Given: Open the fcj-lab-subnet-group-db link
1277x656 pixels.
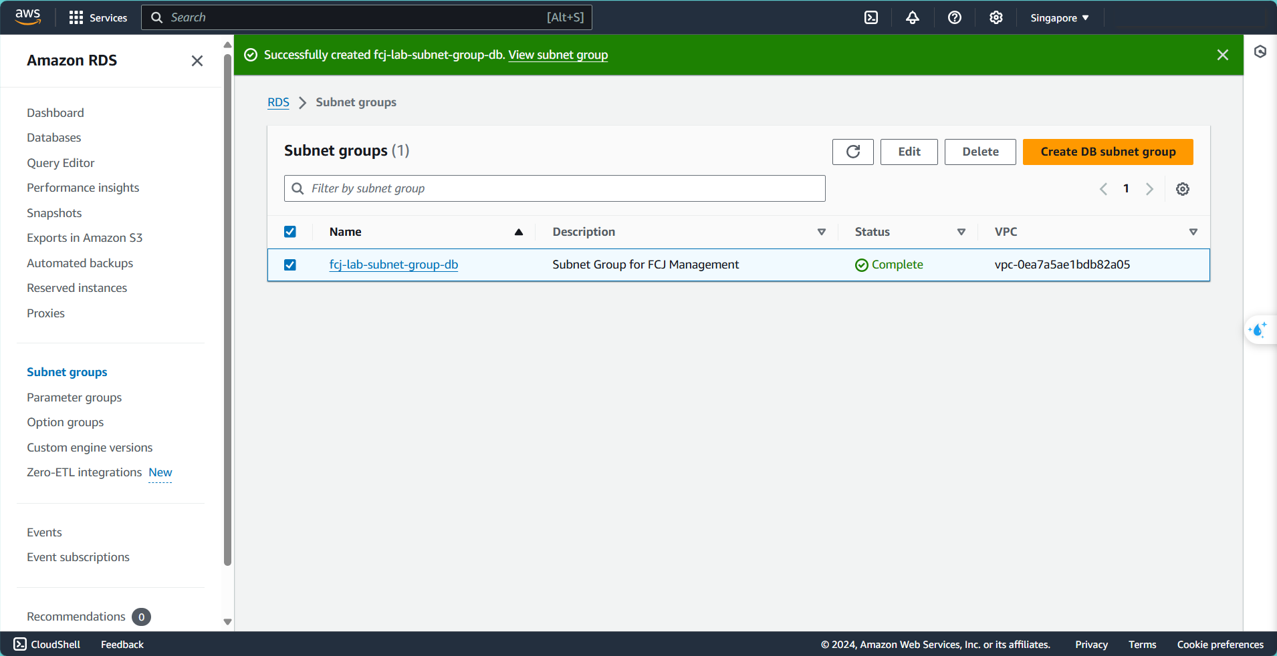Looking at the screenshot, I should point(394,265).
